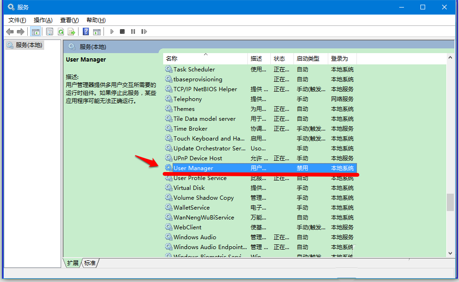Pause the selected service
Image resolution: width=459 pixels, height=282 pixels.
133,31
